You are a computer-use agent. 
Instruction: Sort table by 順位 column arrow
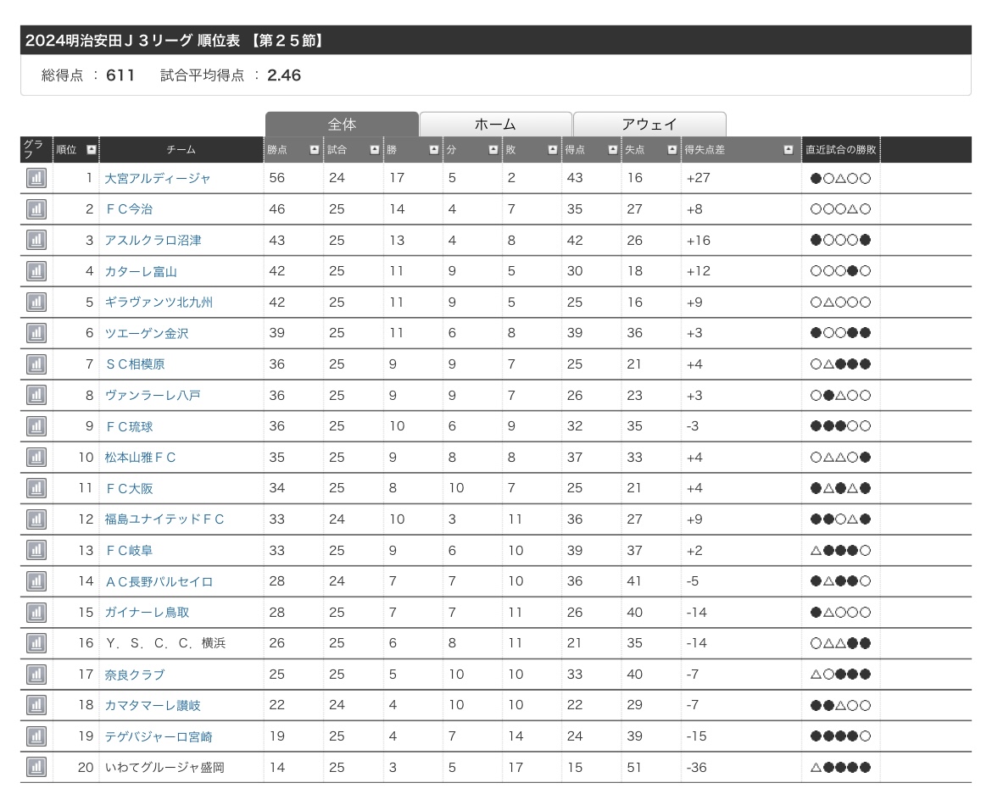coord(91,150)
